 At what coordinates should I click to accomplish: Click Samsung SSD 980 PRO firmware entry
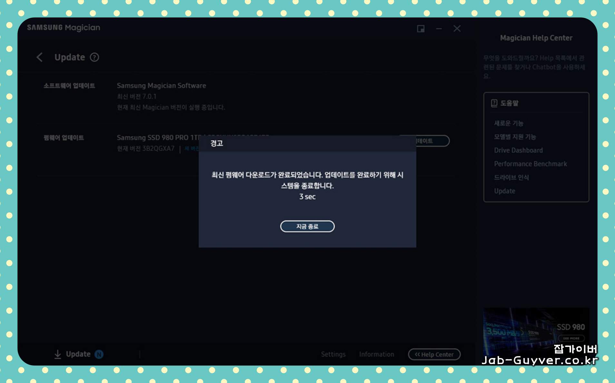(159, 138)
